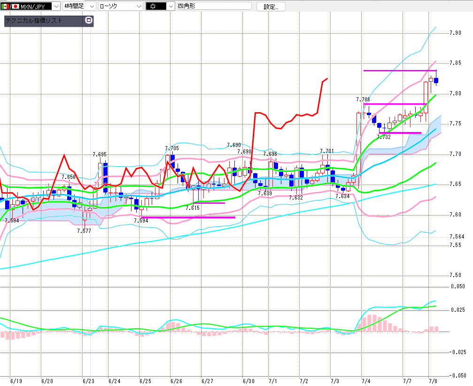The image size is (473, 386).
Task: Click the 7.732 low price label
Action: coord(384,137)
